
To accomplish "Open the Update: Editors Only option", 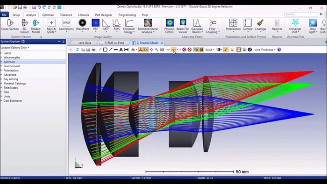I will click(14, 48).
